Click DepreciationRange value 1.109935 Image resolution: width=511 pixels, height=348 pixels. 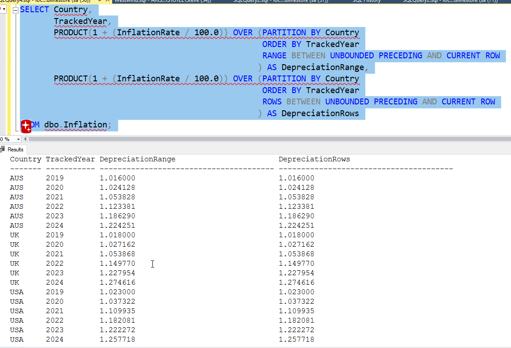pos(117,311)
